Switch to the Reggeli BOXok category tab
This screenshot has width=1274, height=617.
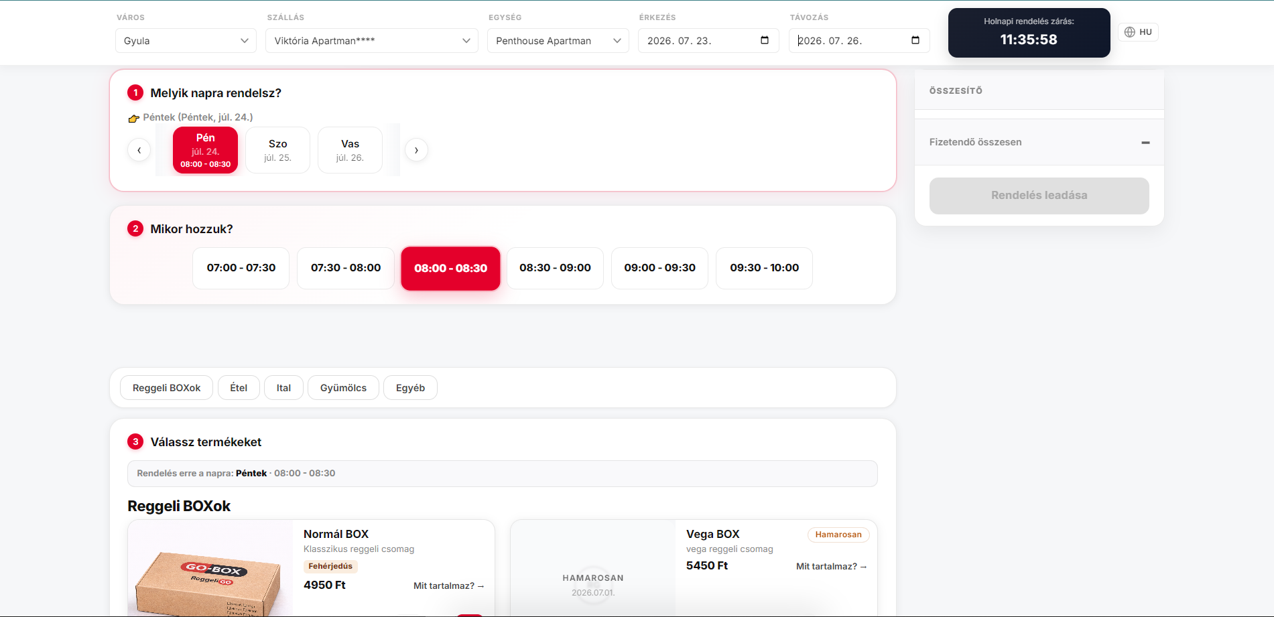pos(166,388)
